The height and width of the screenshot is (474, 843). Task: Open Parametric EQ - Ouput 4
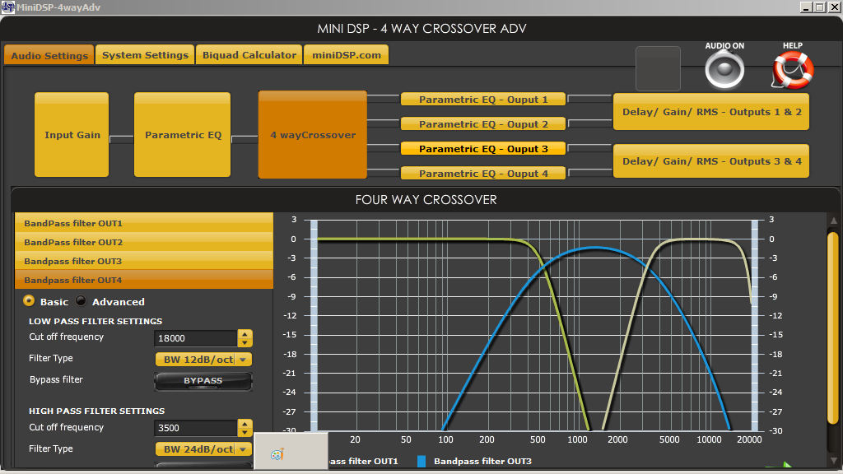click(483, 174)
